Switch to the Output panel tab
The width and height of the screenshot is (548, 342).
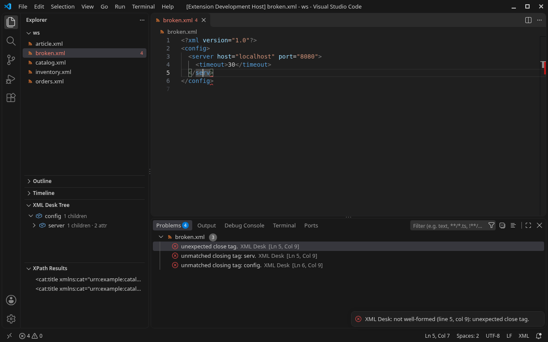click(206, 225)
